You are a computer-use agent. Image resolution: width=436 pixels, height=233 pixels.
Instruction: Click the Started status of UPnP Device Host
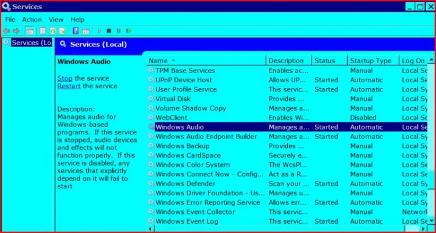coord(326,80)
